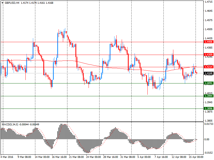Select the 15 Apr 00:00 time label
This screenshot has width=214, height=160.
tap(196, 157)
